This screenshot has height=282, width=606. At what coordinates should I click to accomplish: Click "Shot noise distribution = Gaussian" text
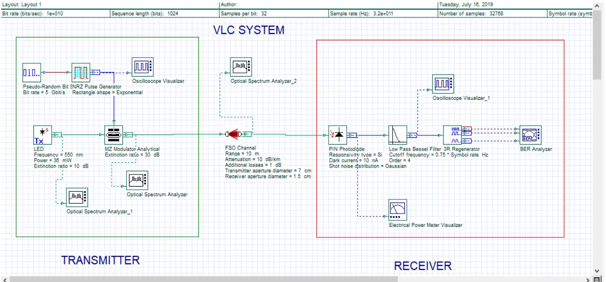(368, 166)
